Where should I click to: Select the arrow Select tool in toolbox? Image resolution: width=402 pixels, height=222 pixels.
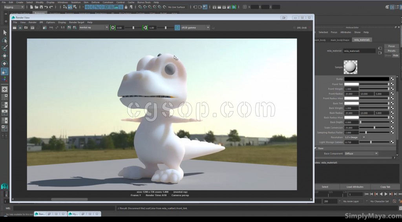click(x=5, y=33)
